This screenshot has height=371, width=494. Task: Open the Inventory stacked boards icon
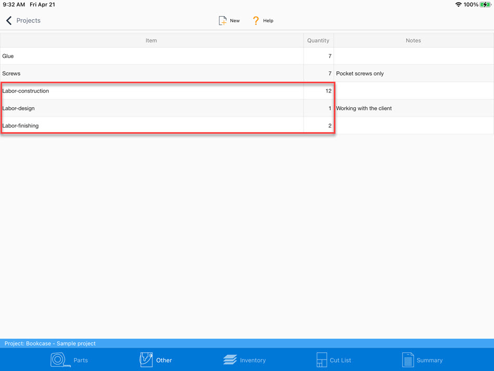230,360
